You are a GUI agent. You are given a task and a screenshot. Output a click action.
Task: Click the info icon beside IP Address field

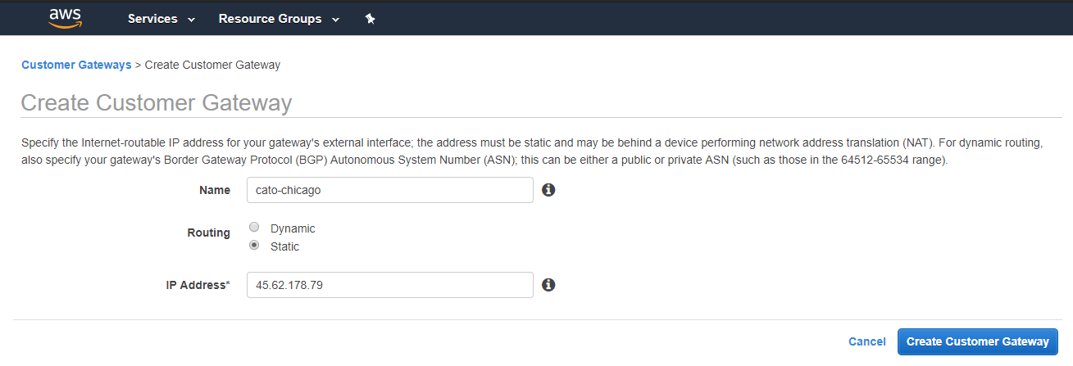(549, 285)
